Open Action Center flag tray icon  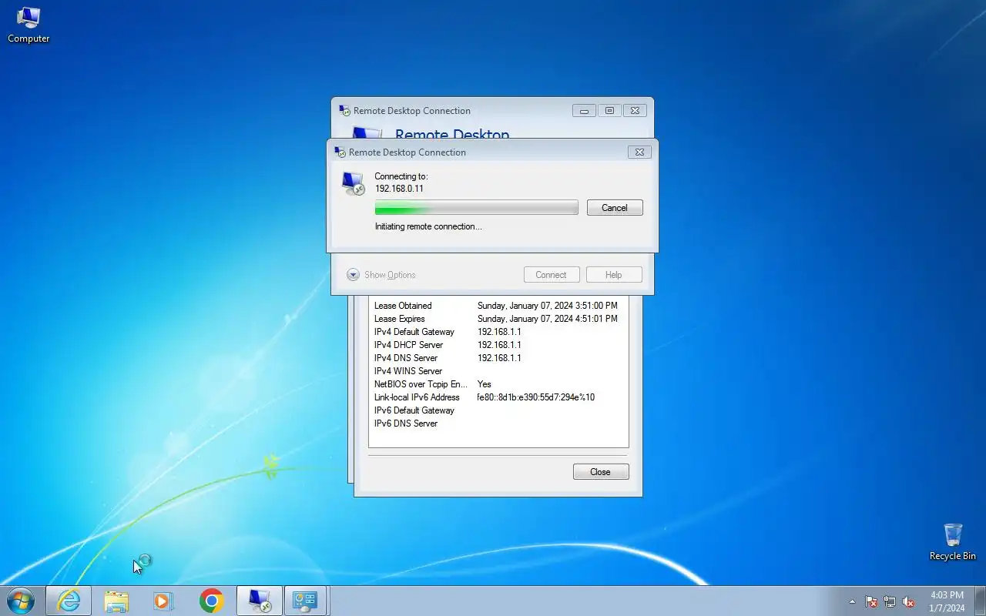point(871,601)
